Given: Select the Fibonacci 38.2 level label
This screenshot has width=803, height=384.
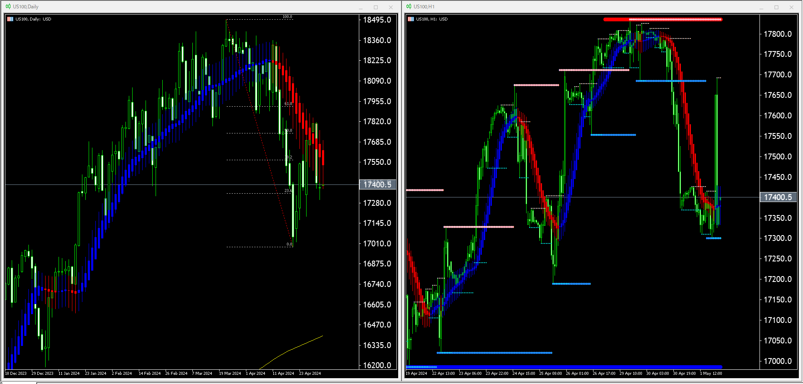Looking at the screenshot, I should (x=288, y=157).
